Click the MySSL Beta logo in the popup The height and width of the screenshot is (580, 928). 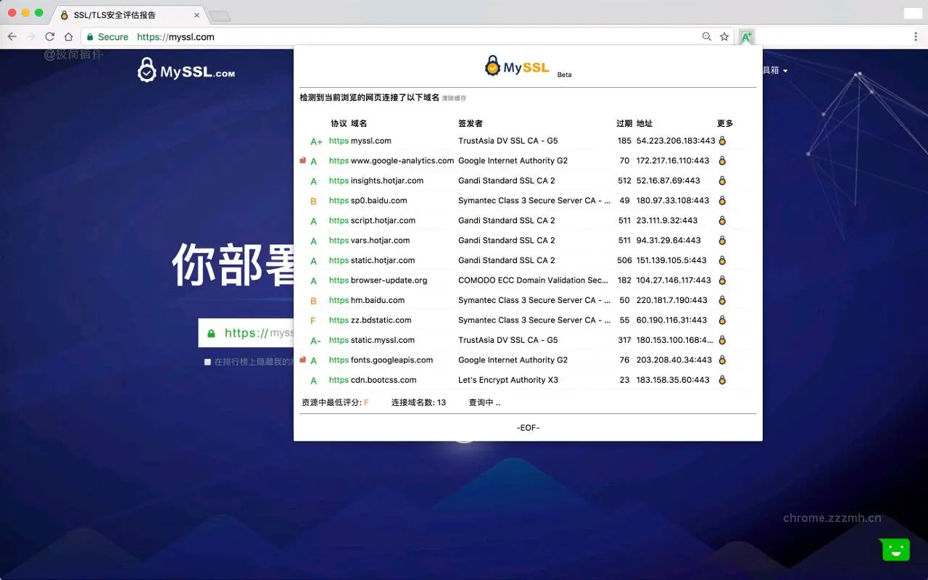click(x=518, y=66)
